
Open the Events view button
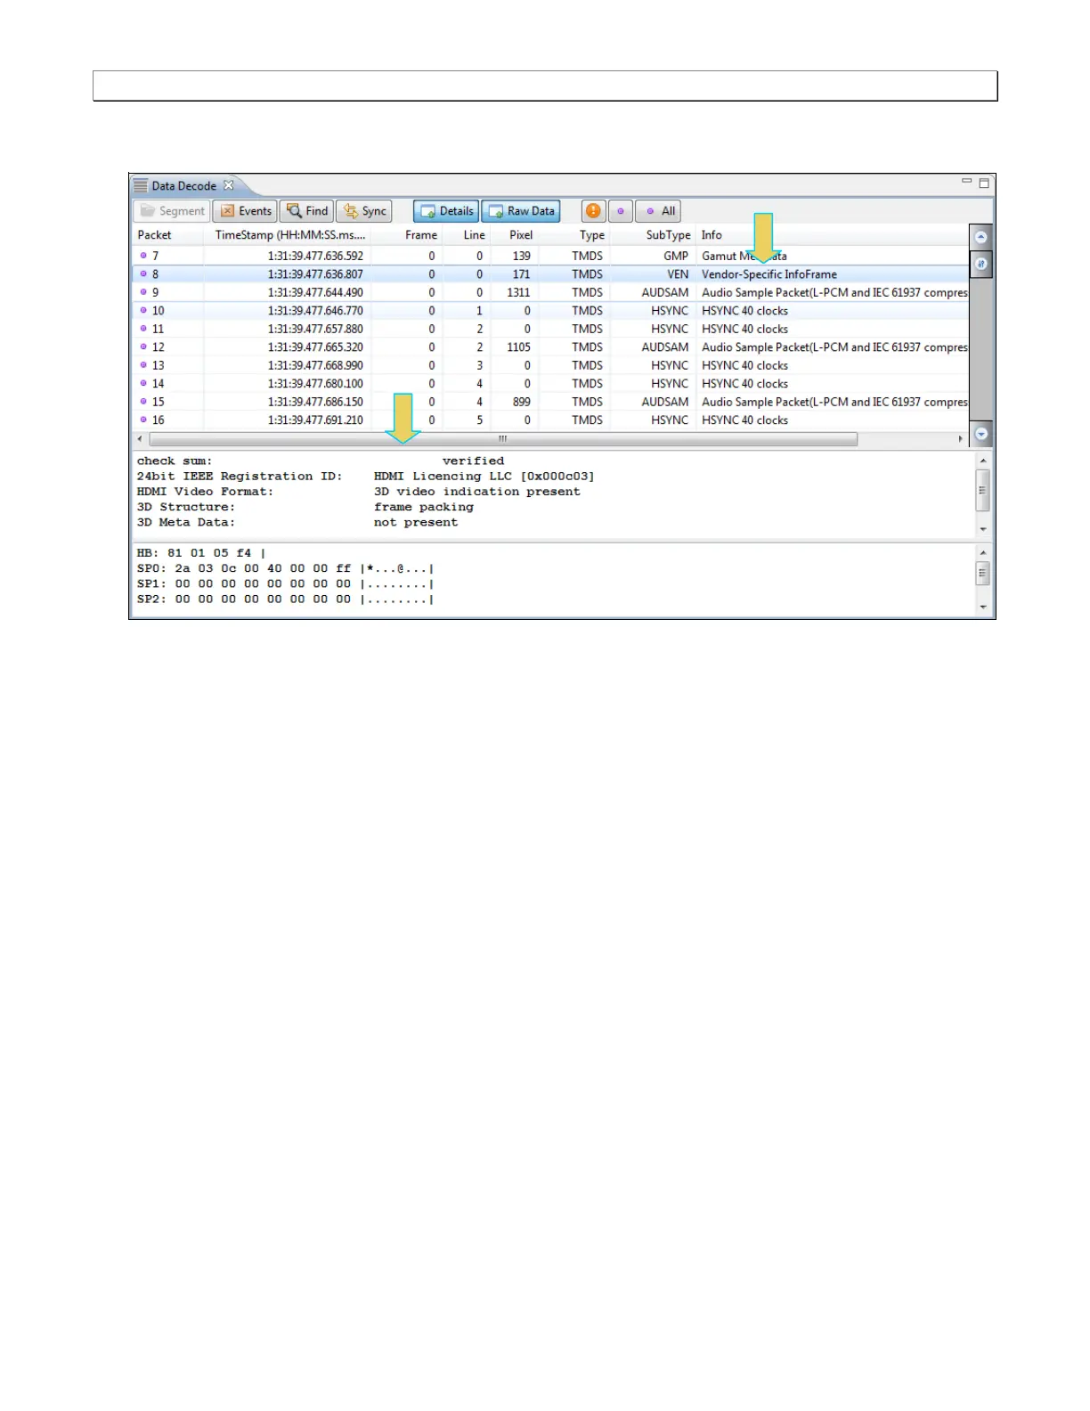(x=245, y=211)
